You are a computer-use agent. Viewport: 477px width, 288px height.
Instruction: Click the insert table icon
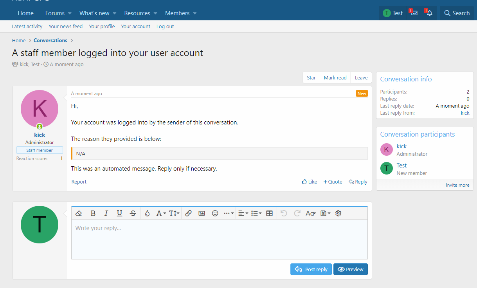click(x=269, y=213)
